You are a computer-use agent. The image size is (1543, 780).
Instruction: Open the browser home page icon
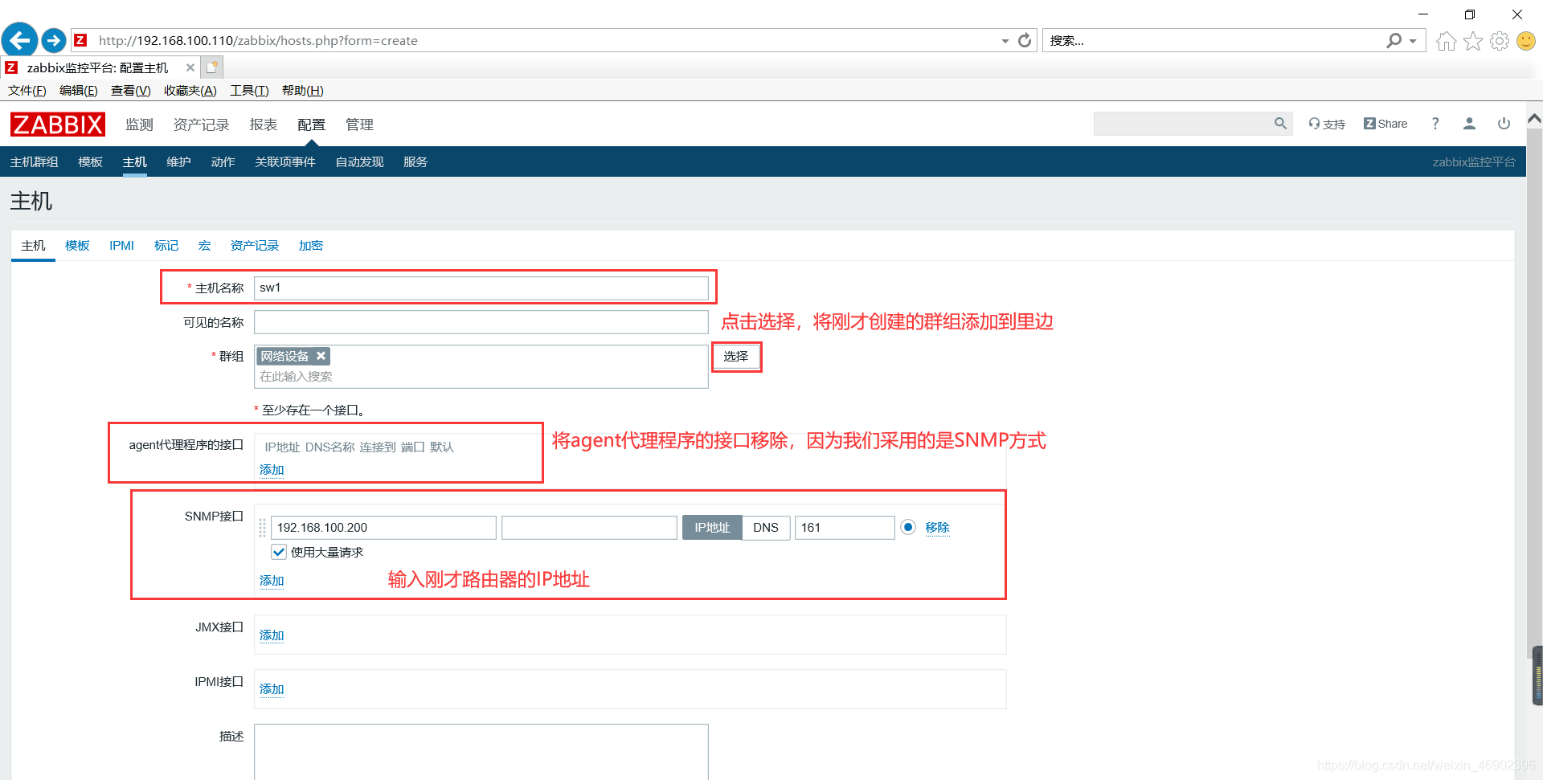click(1446, 41)
